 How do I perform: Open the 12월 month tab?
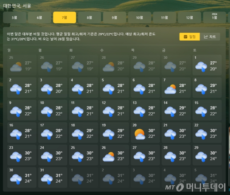190,18
